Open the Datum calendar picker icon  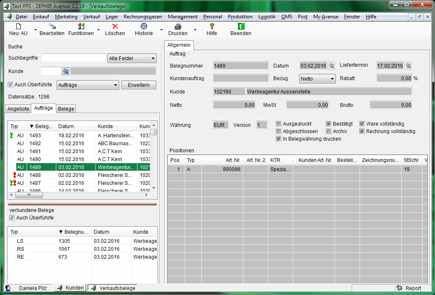[331, 66]
